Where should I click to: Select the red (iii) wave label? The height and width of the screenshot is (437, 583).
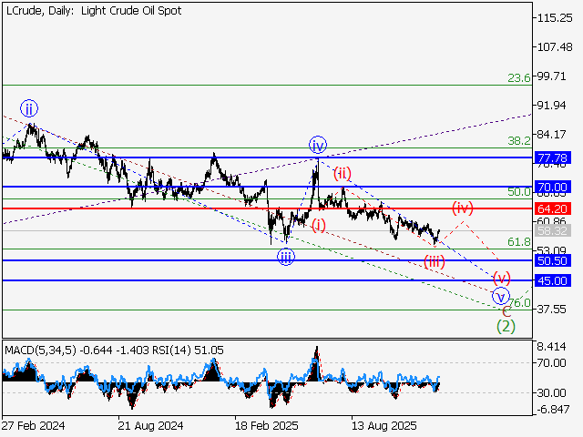(434, 261)
